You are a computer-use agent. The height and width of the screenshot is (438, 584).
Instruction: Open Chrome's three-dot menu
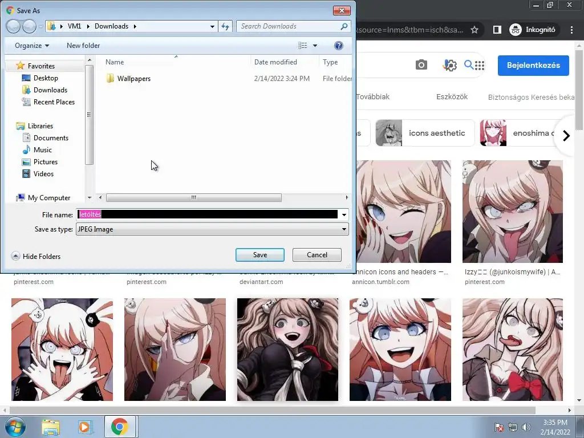coord(571,30)
